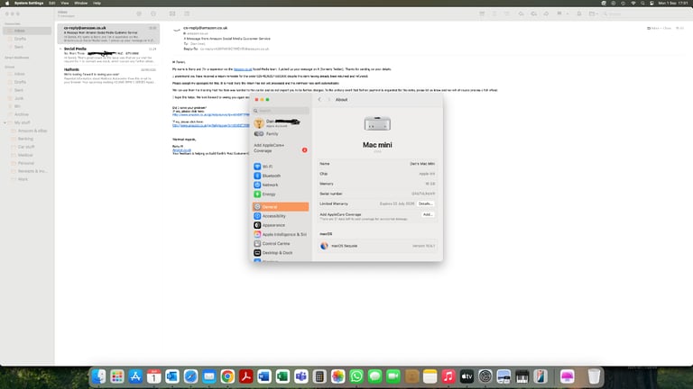Open Accessibility settings in the sidebar
The width and height of the screenshot is (693, 389).
(x=281, y=216)
